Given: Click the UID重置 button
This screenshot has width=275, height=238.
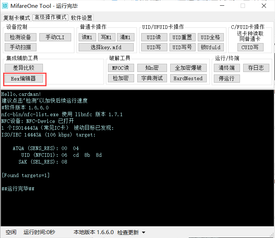Looking at the screenshot, I should click(182, 37).
